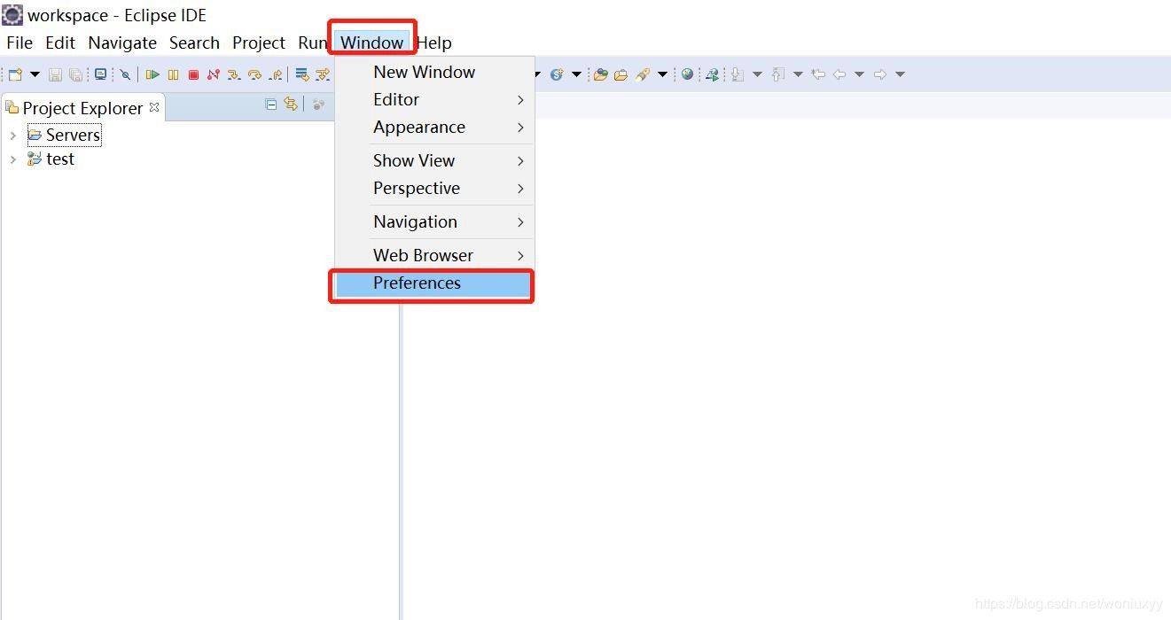This screenshot has width=1171, height=620.
Task: Open the Search icon dropdown arrow
Action: point(662,74)
